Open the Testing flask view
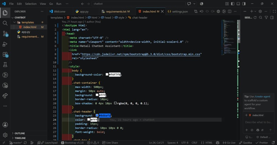This screenshot has width=277, height=145. tap(5, 65)
